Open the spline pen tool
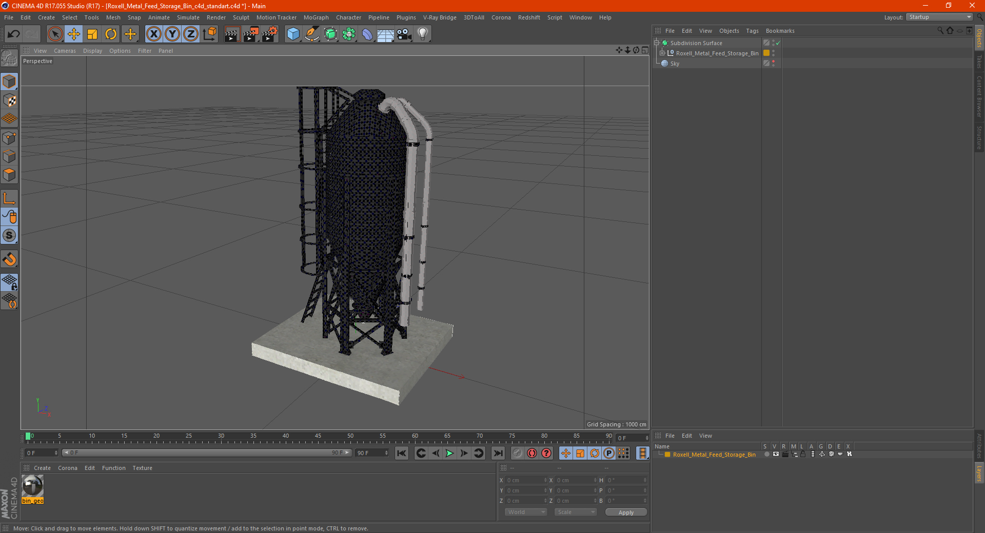 point(312,34)
